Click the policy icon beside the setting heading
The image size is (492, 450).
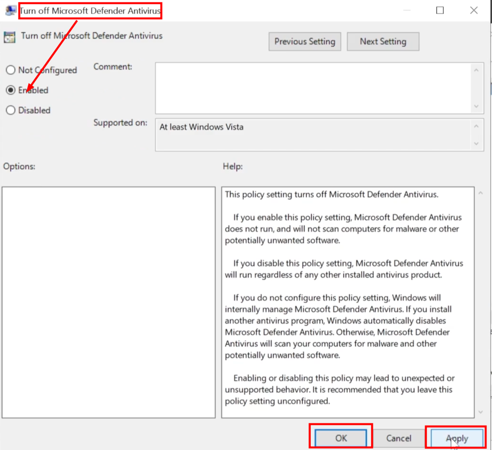(x=9, y=37)
